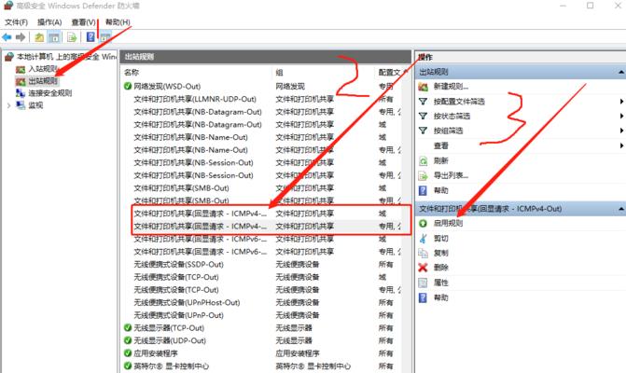Open the 按组筛选 submenu arrow

621,131
